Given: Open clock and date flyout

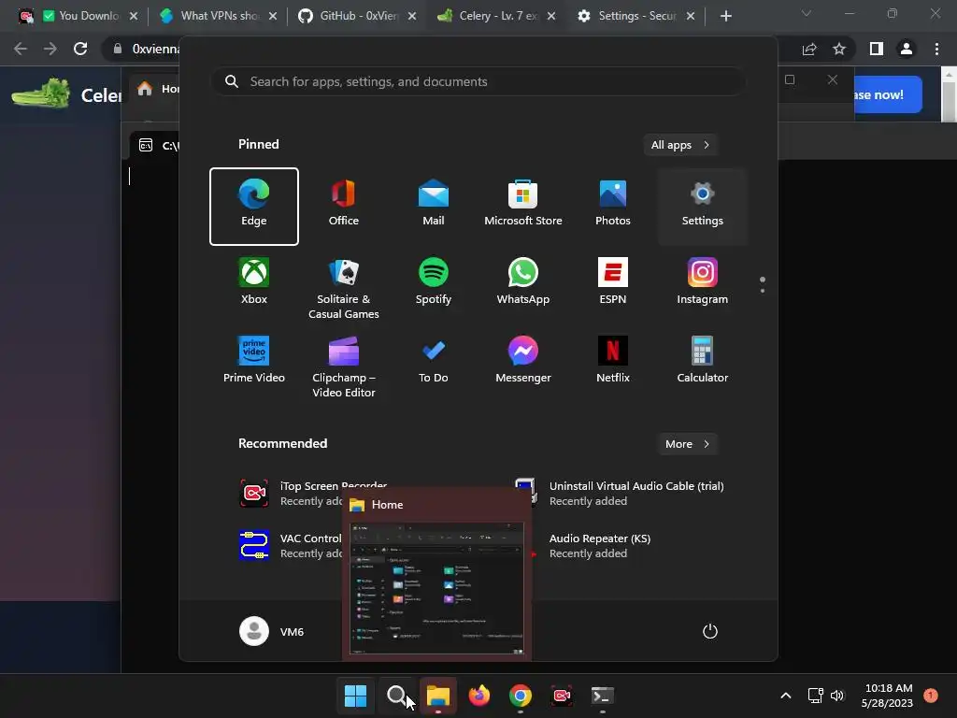Looking at the screenshot, I should [x=888, y=696].
